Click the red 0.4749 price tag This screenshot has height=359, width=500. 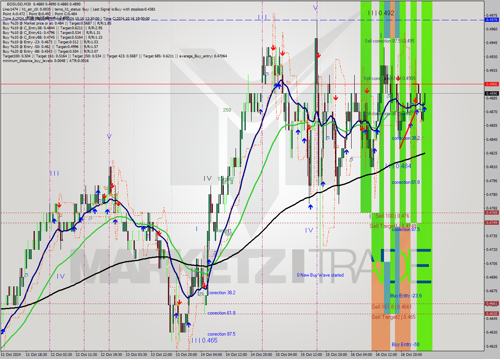click(491, 222)
